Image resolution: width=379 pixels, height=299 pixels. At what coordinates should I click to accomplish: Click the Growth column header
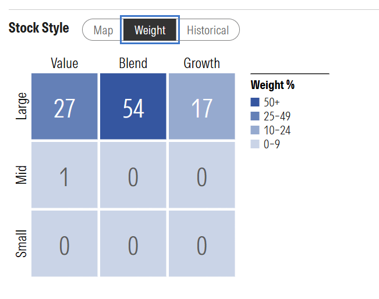tap(201, 63)
